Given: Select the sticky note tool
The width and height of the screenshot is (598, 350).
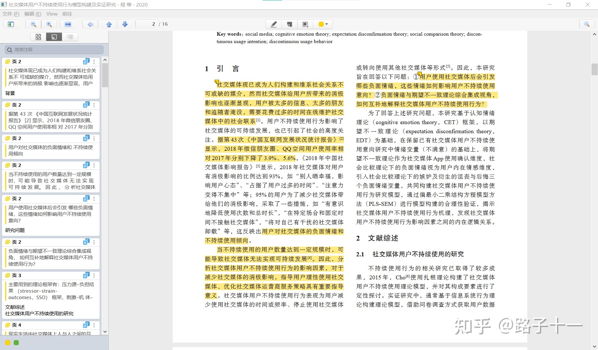Looking at the screenshot, I should (290, 24).
